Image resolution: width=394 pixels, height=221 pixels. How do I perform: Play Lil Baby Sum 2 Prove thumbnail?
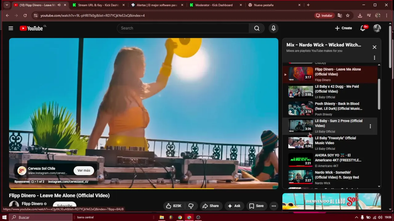(300, 126)
